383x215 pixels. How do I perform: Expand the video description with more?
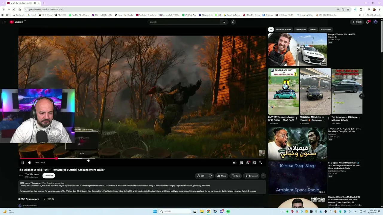click(x=253, y=191)
